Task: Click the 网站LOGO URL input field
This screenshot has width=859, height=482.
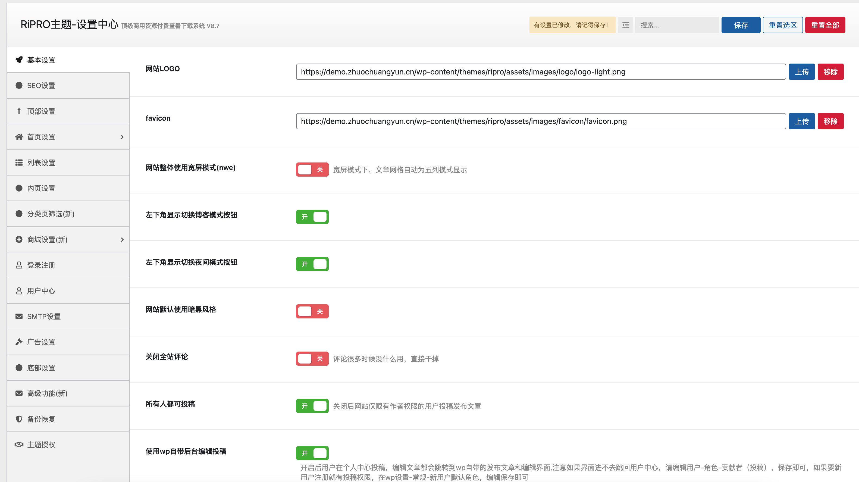Action: click(x=541, y=72)
